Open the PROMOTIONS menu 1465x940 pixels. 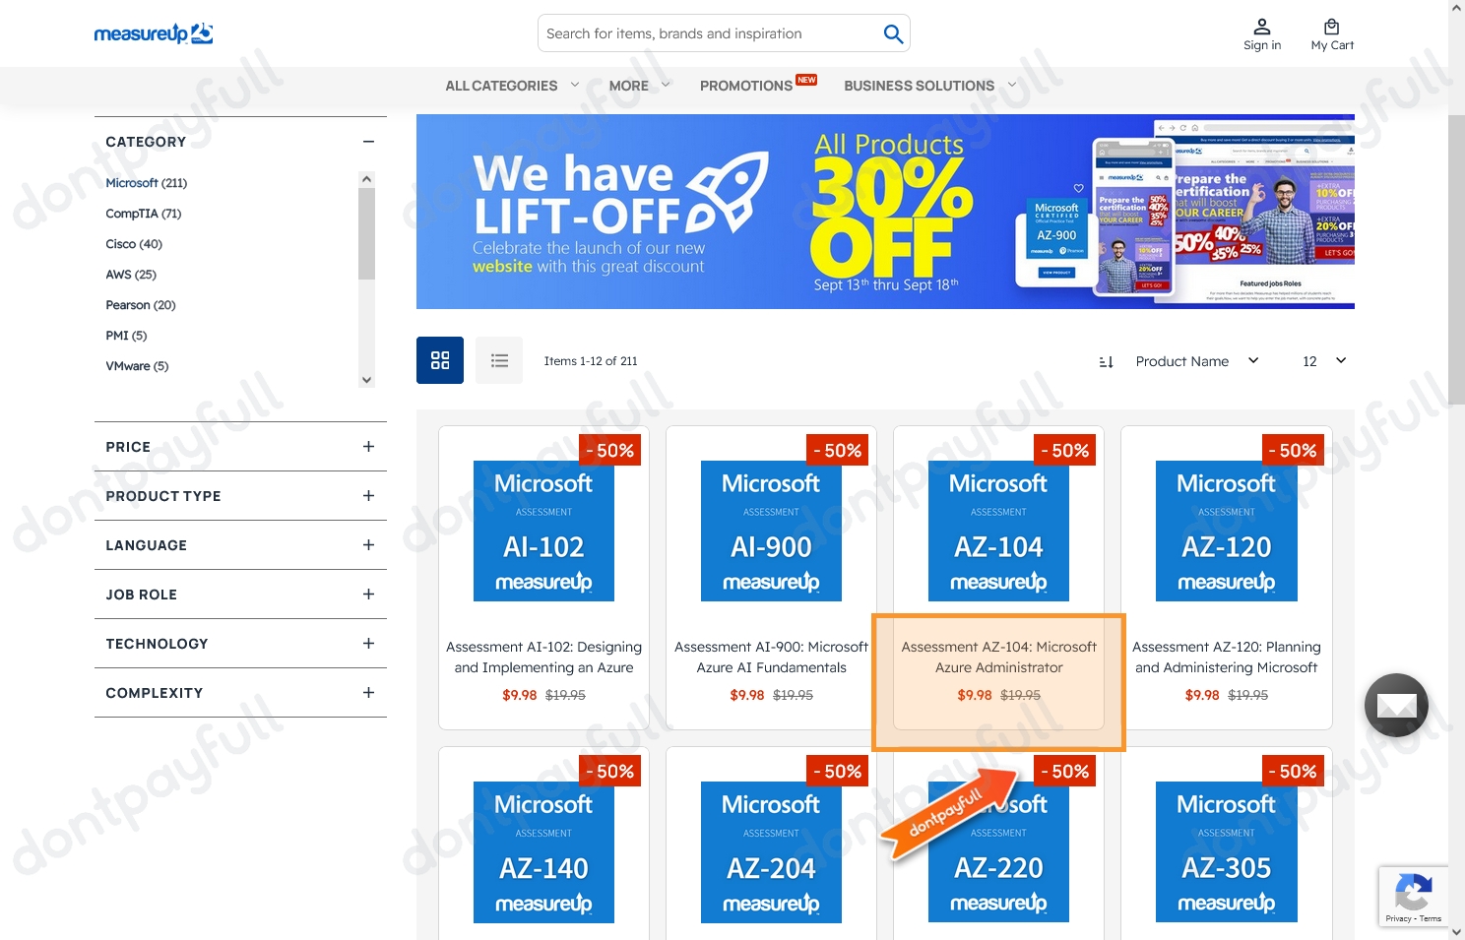click(x=746, y=86)
